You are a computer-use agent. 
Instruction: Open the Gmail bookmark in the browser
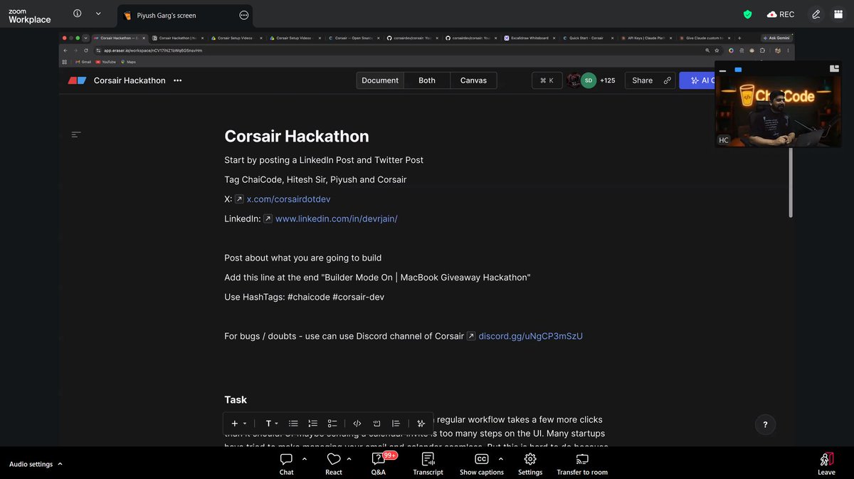tap(83, 62)
